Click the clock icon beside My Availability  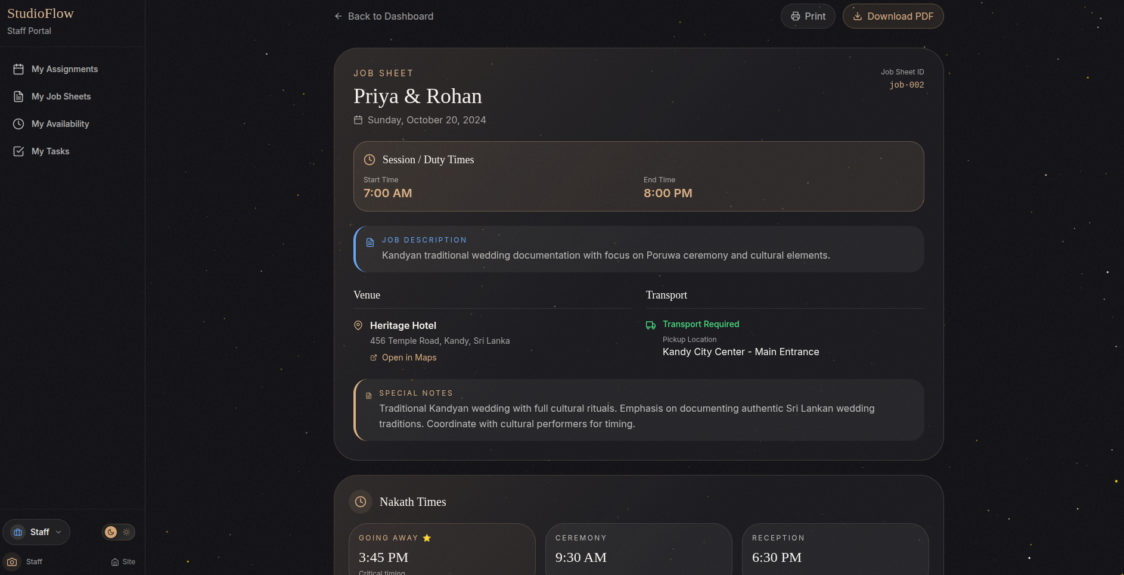pos(19,123)
